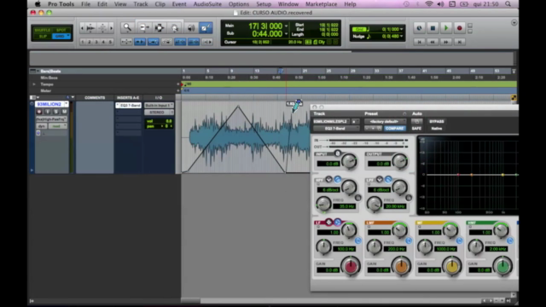This screenshot has height=307, width=546.
Task: Select the Grabber hand tool
Action: 175,28
